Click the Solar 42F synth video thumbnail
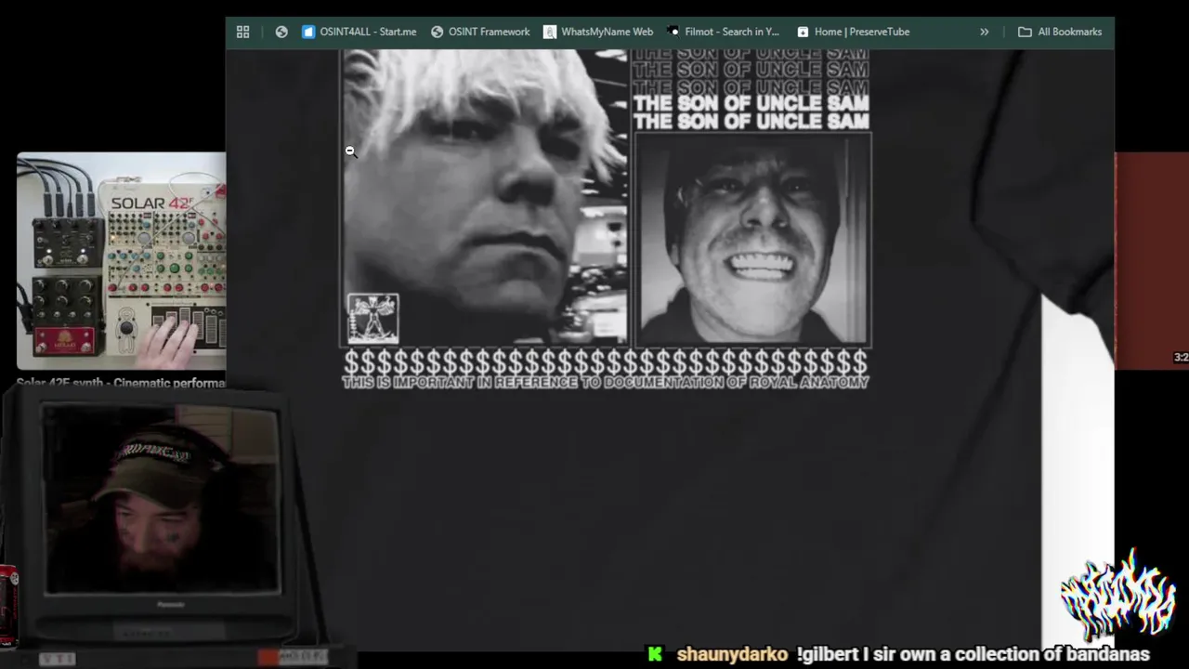The image size is (1189, 669). tap(121, 261)
